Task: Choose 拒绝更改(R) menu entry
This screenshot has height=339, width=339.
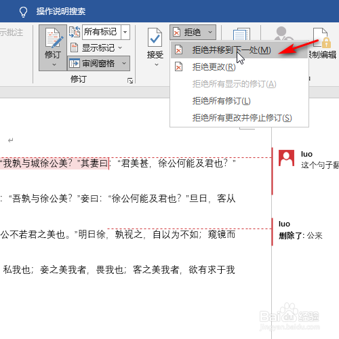Action: tap(239, 67)
